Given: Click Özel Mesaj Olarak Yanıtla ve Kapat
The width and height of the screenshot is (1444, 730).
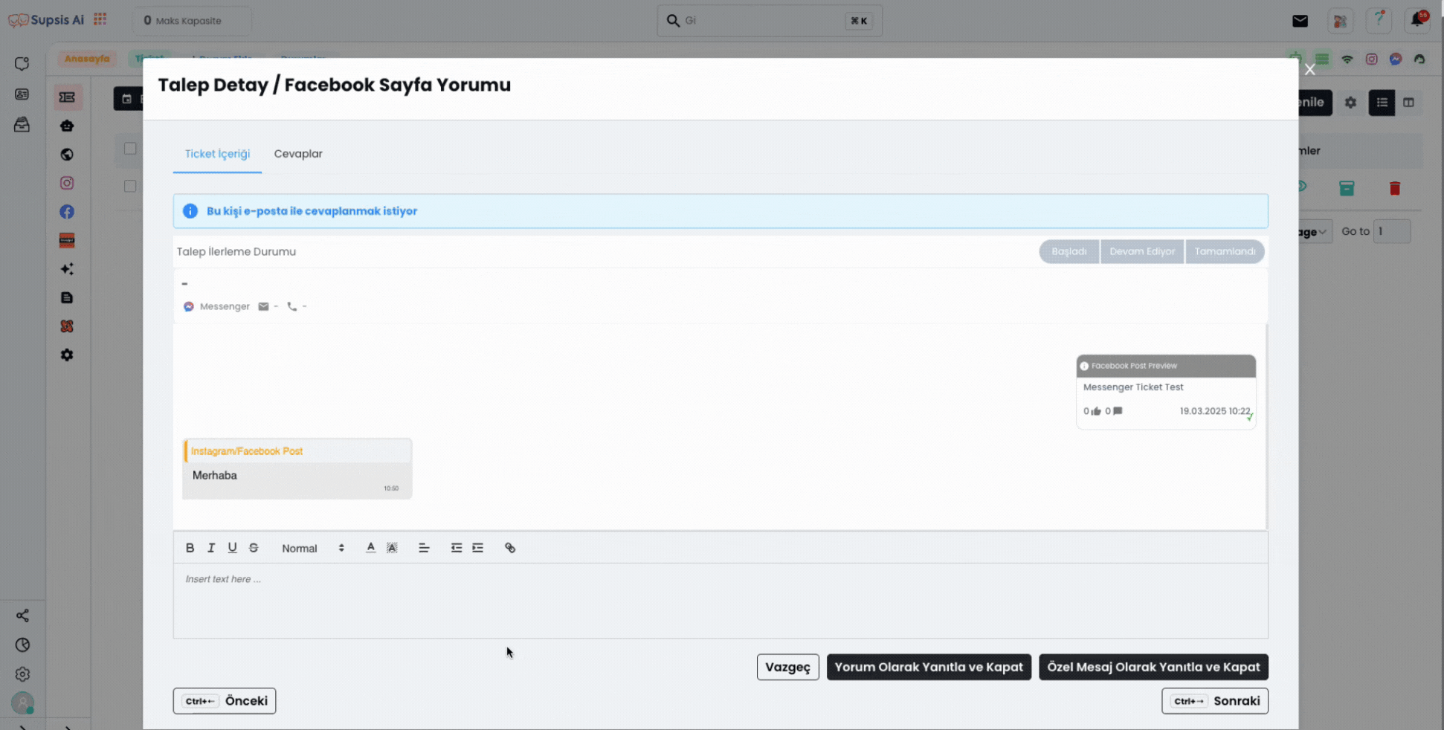Looking at the screenshot, I should (x=1153, y=667).
